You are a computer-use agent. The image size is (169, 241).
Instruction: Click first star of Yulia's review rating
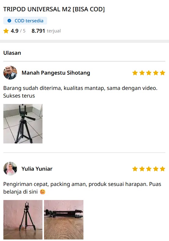click(135, 169)
